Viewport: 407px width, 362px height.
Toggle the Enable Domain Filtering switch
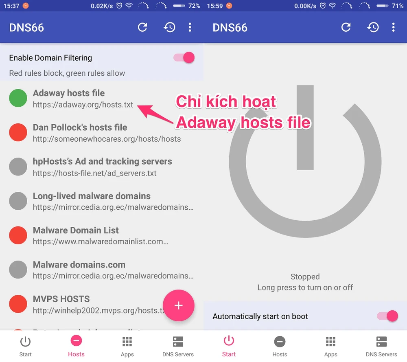tap(184, 58)
